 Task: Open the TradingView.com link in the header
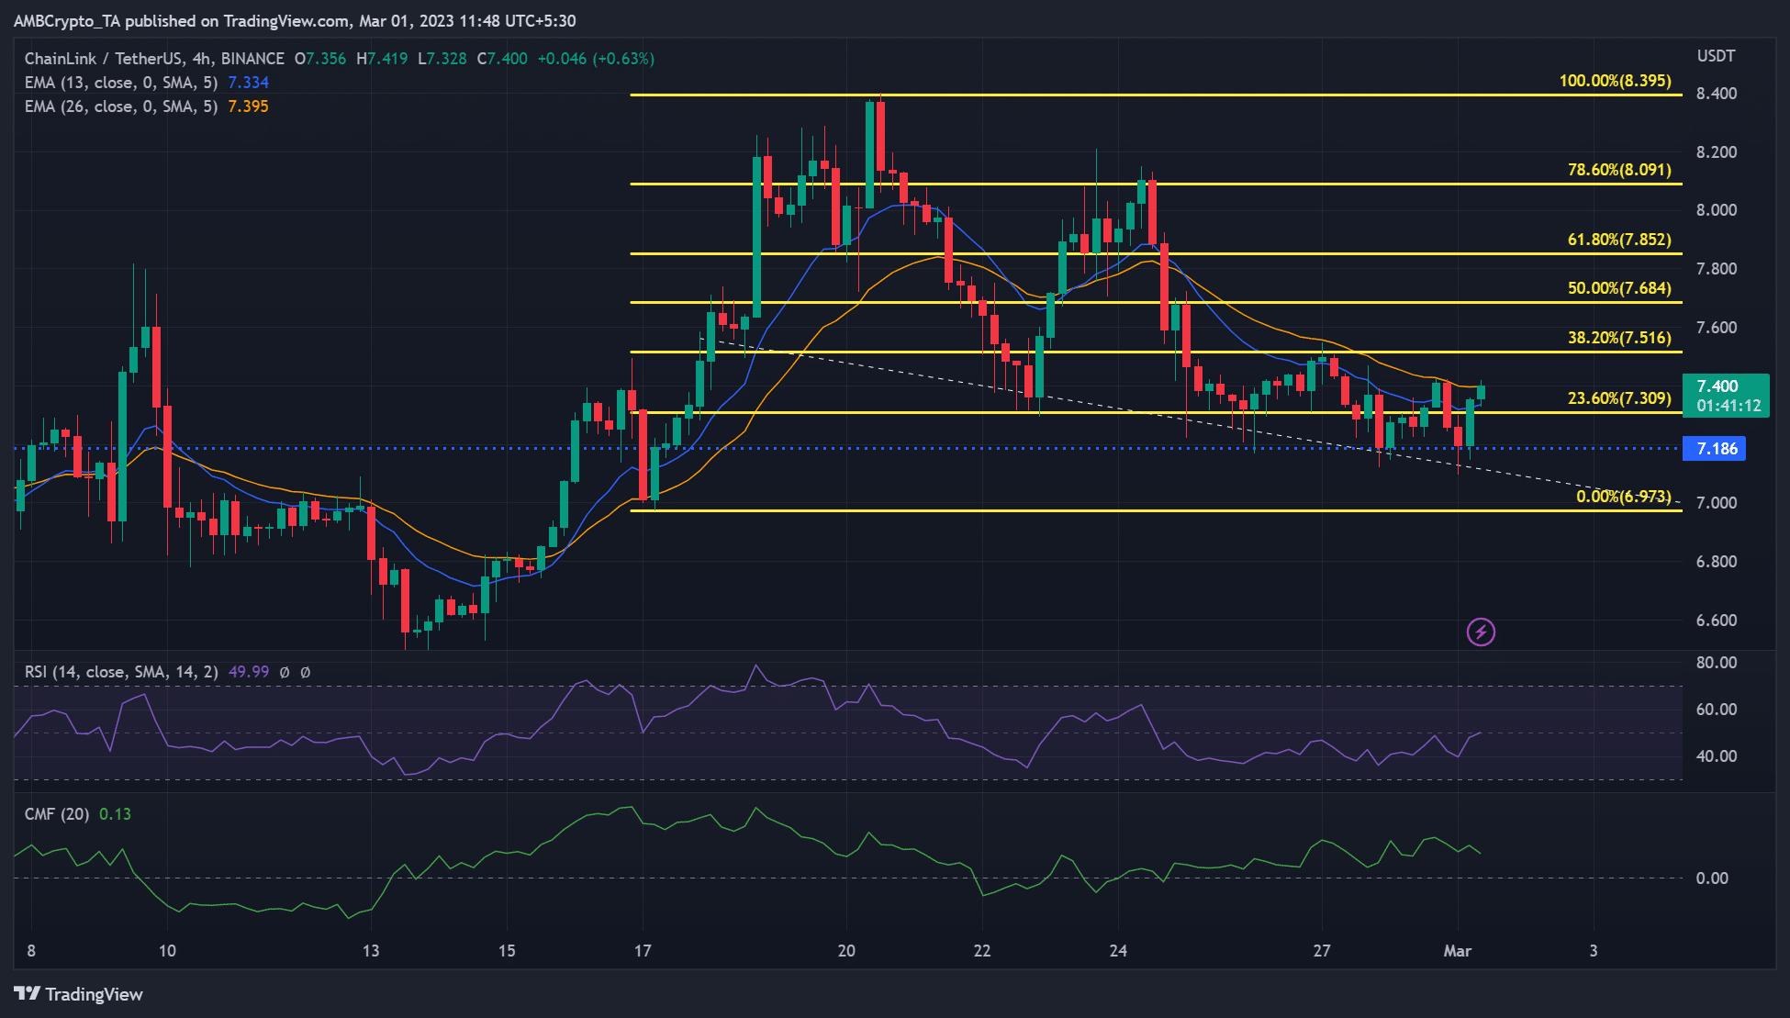(285, 20)
